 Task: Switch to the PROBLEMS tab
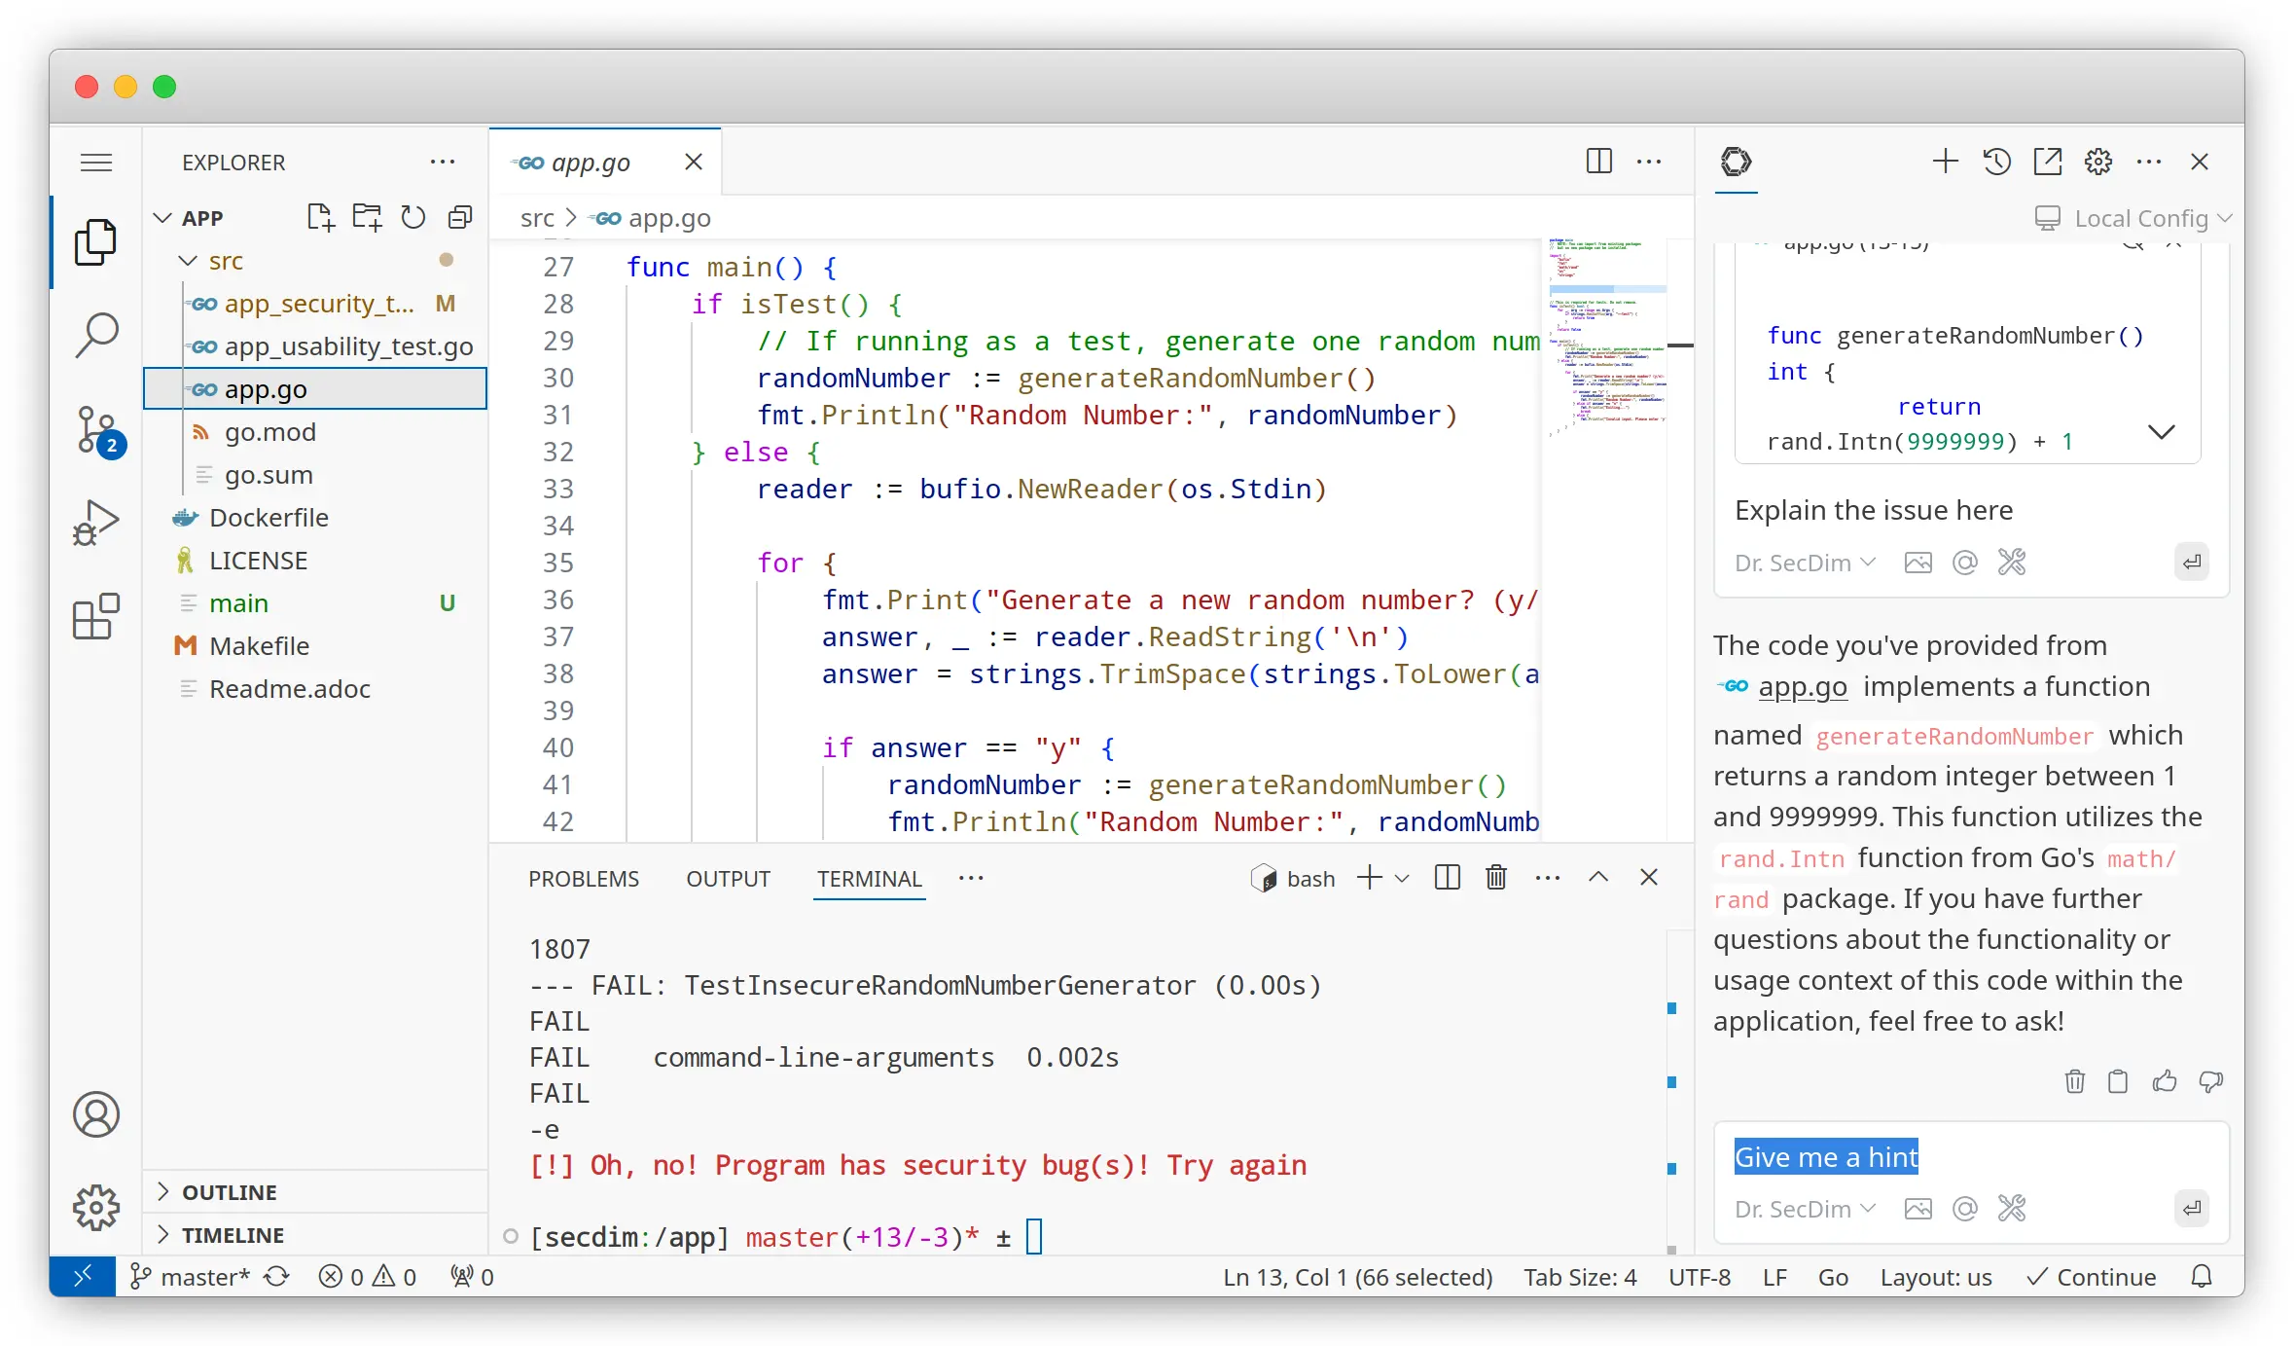[584, 879]
